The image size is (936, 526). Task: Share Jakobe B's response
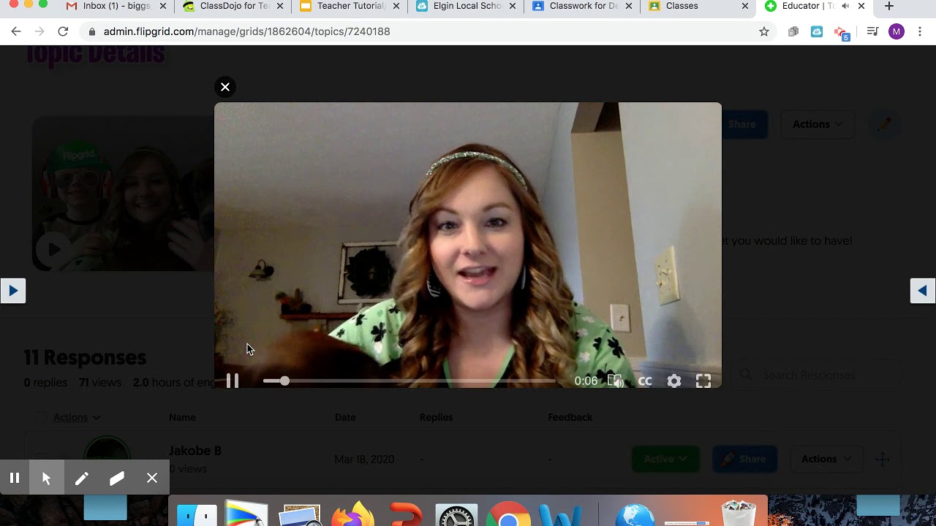click(744, 459)
